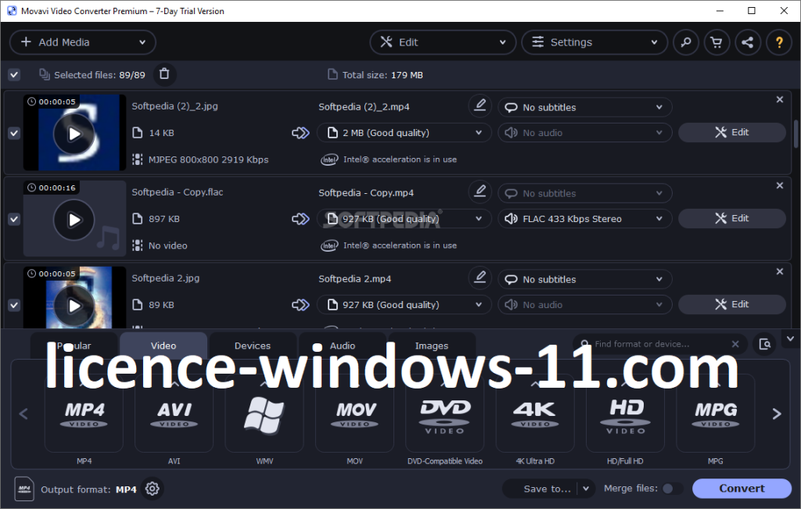Click the share icon in top toolbar
Viewport: 801px width, 509px height.
pos(747,42)
